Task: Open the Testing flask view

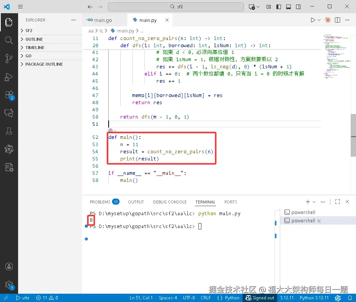Action: pyautogui.click(x=9, y=131)
